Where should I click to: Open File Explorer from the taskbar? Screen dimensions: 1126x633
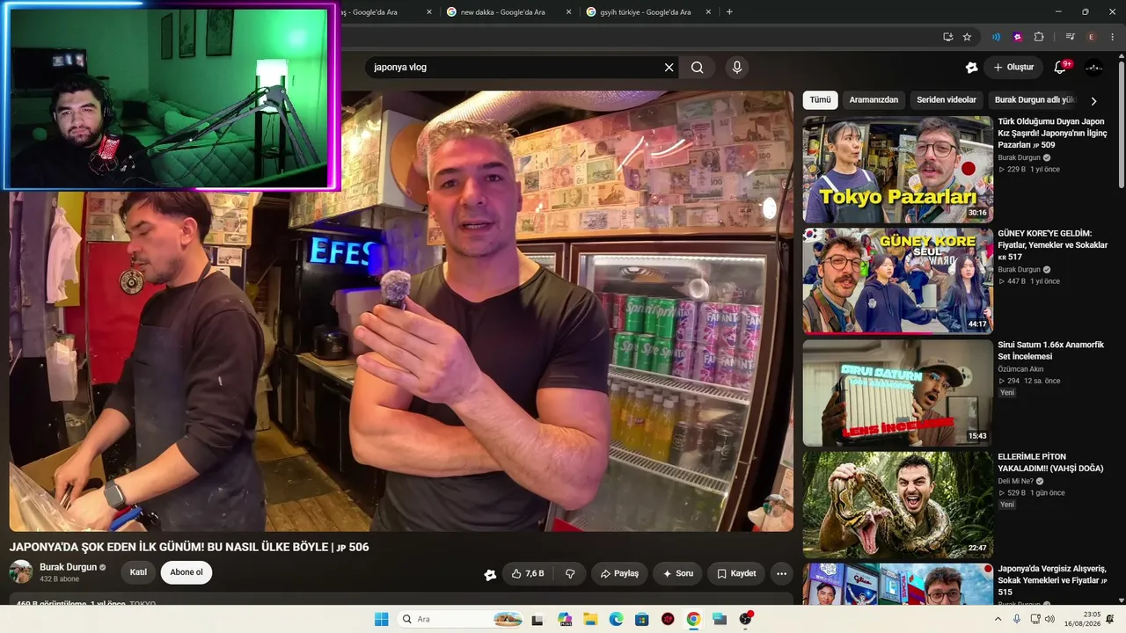pos(591,619)
